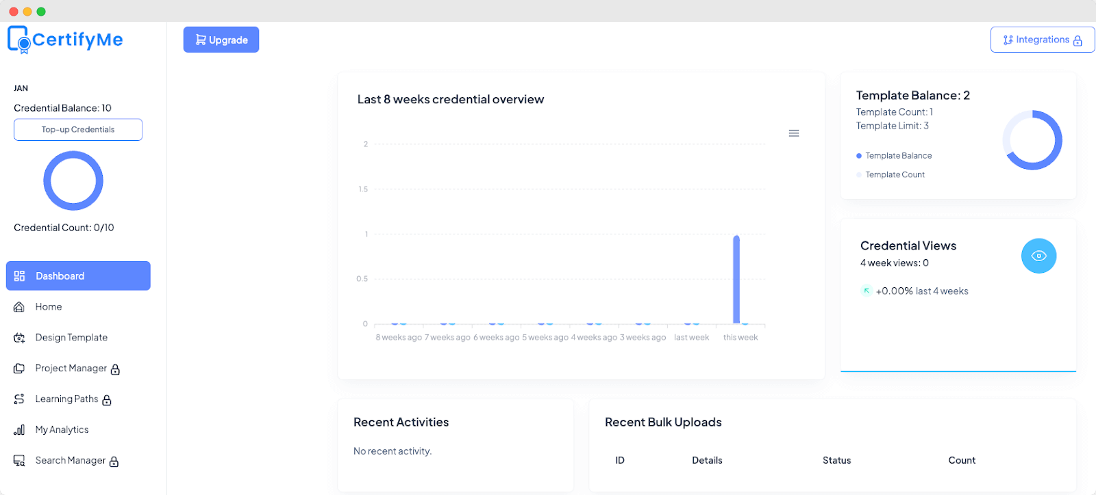
Task: Click the My Analytics bar-chart icon
Action: pos(19,430)
